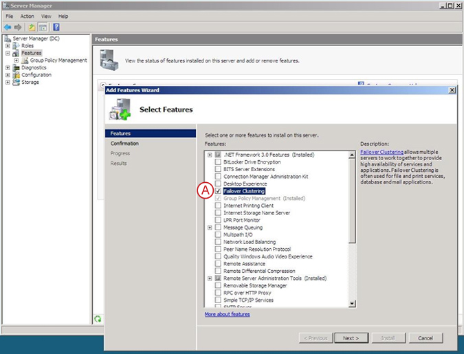This screenshot has height=354, width=464.
Task: Expand Remote Server Administration Tools node
Action: 210,278
